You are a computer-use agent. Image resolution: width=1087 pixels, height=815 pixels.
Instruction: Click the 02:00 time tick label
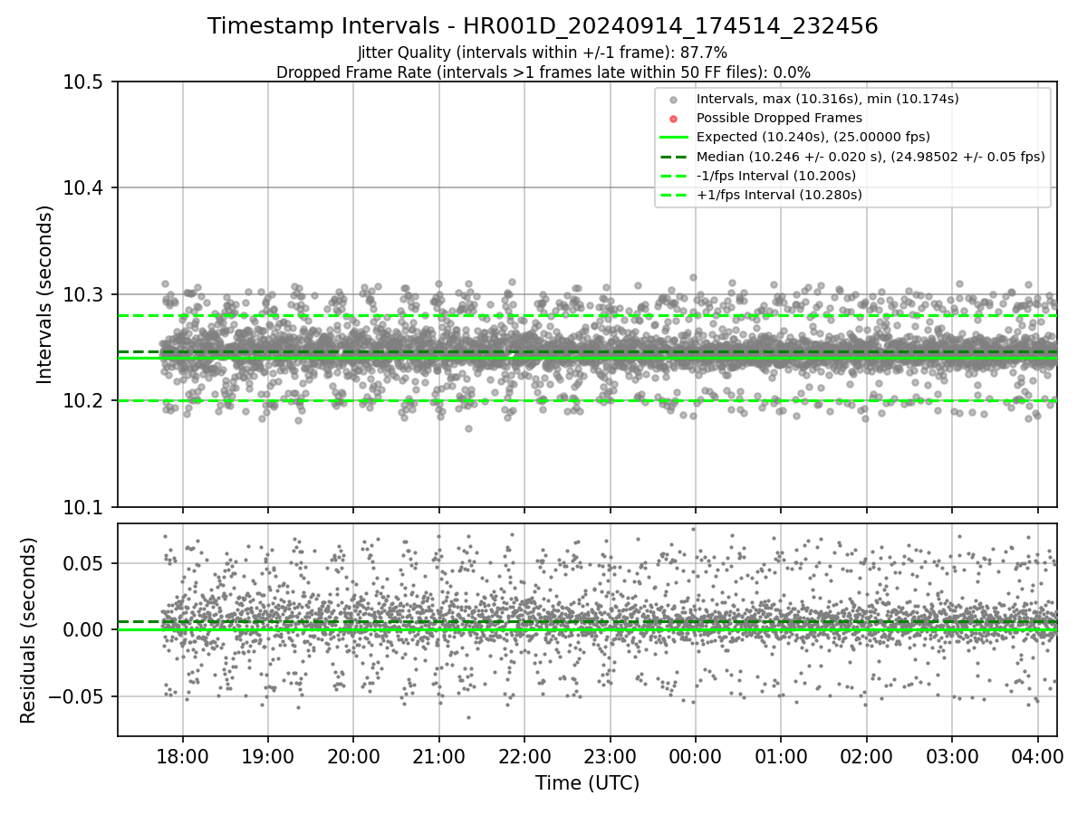pyautogui.click(x=866, y=756)
